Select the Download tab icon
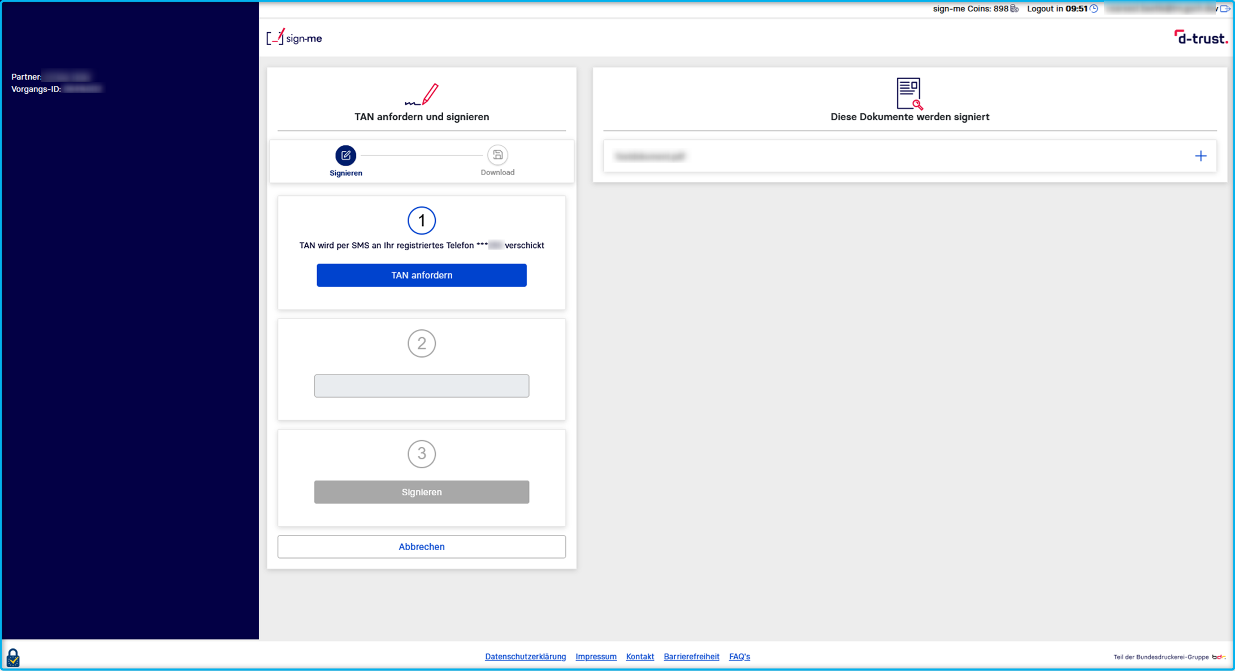 pos(497,154)
